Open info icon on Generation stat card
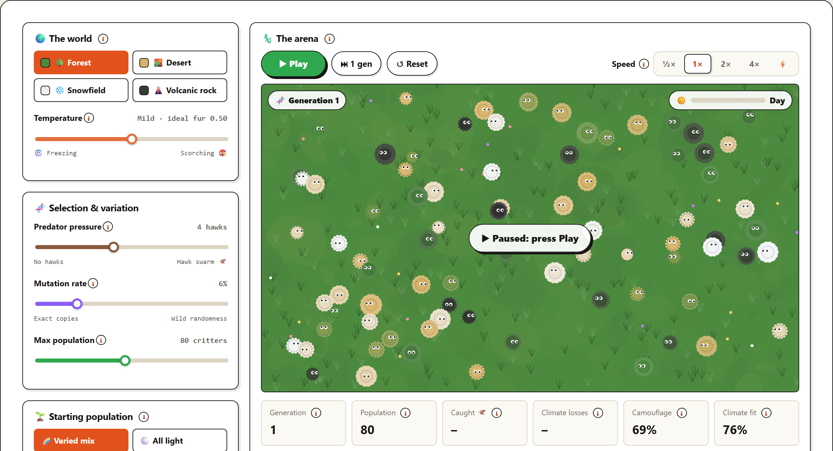Viewport: 833px width, 451px height. point(316,413)
